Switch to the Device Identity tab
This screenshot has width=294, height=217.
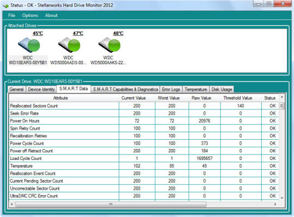[x=41, y=89]
